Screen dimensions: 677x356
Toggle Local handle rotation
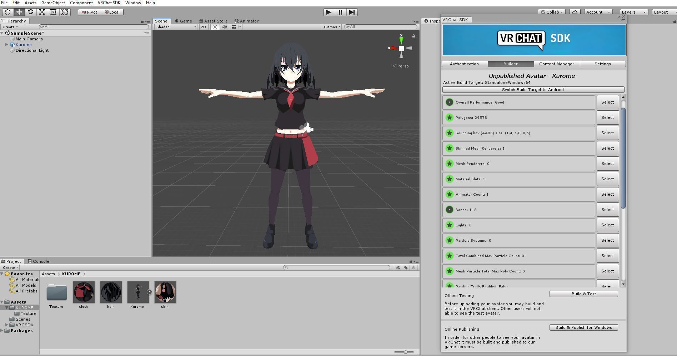[x=112, y=12]
